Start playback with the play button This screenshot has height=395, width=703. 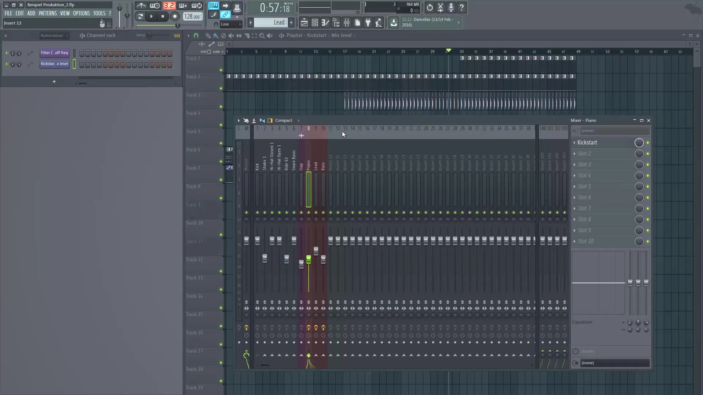click(x=151, y=16)
